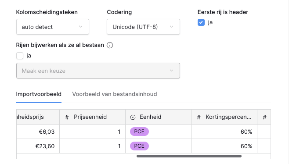The image size is (289, 164).
Task: Click the PCE tag in the first row
Action: click(139, 132)
